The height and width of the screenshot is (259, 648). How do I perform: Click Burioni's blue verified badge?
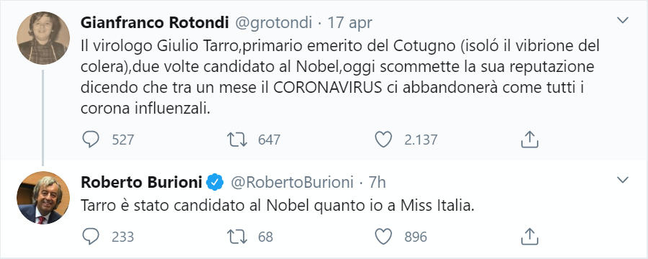(215, 182)
